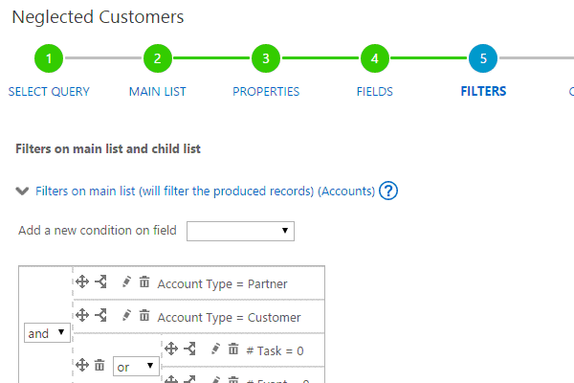The height and width of the screenshot is (383, 574).
Task: Click 'Filters on main list and child list' heading
Action: pyautogui.click(x=108, y=148)
